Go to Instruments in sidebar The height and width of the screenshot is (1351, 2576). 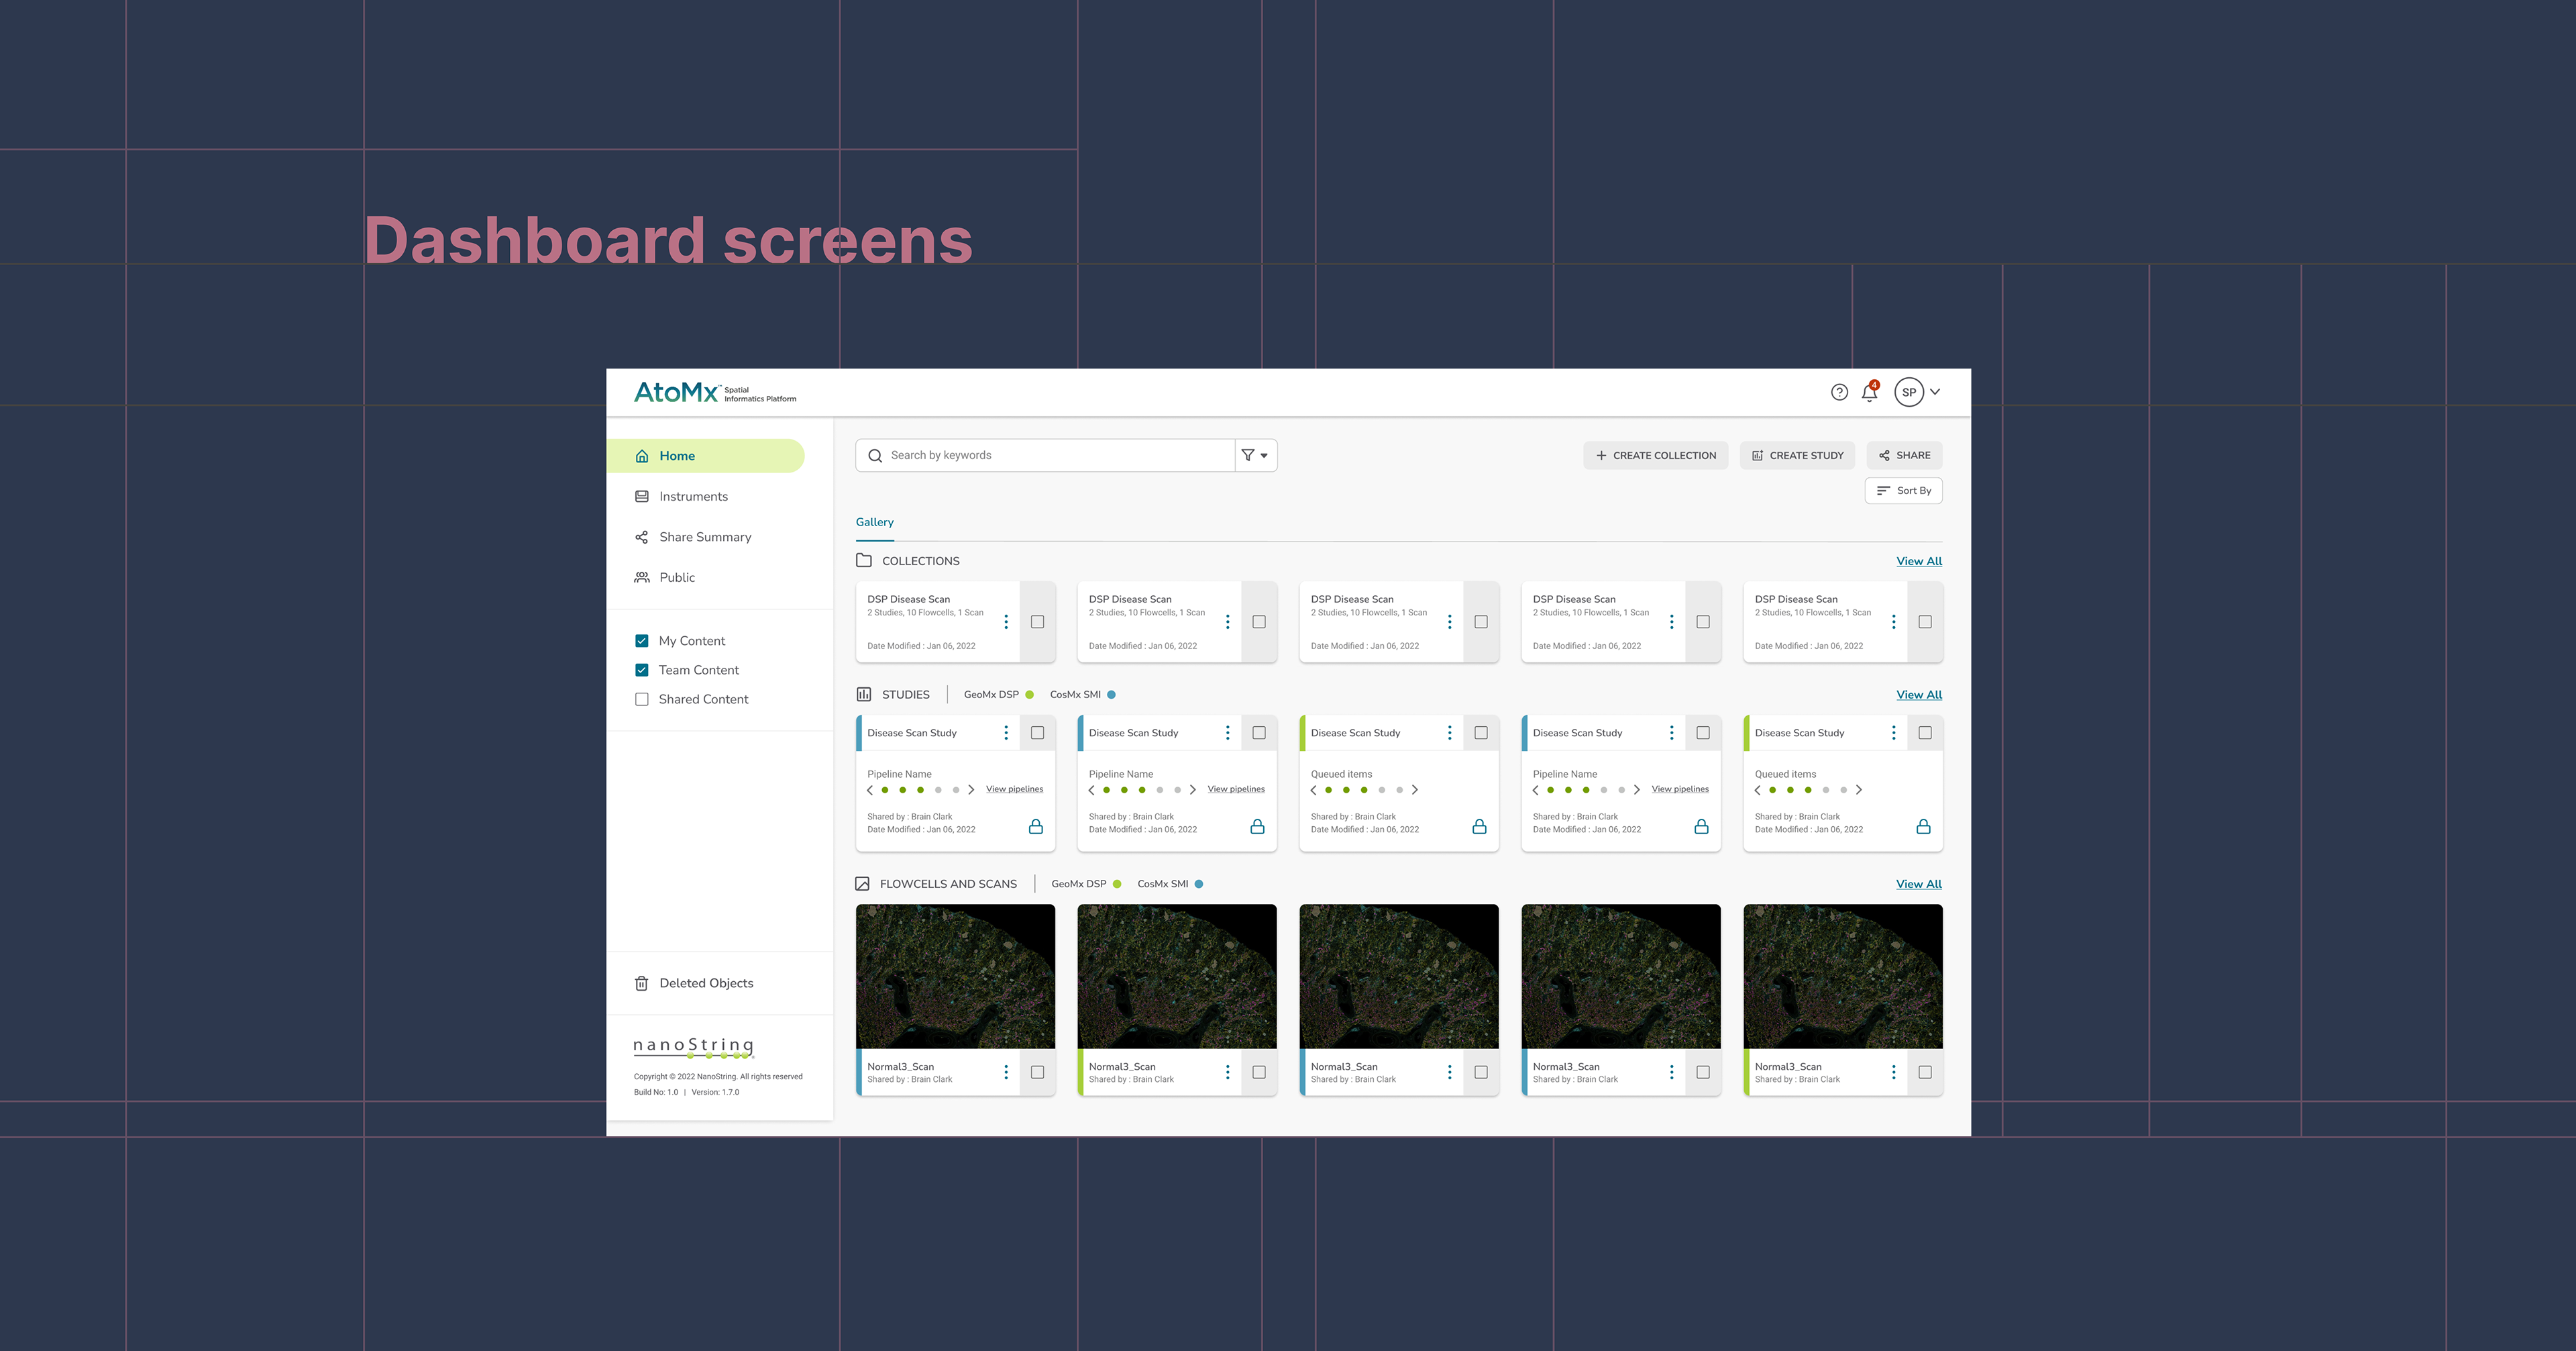[x=692, y=497]
